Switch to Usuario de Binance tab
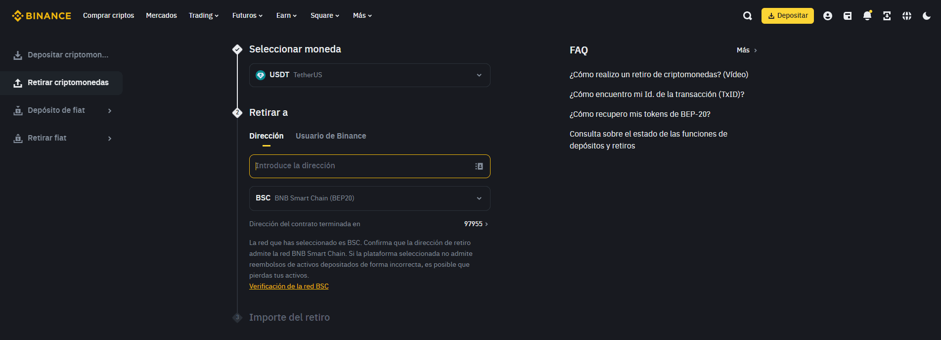The width and height of the screenshot is (941, 340). (x=331, y=136)
